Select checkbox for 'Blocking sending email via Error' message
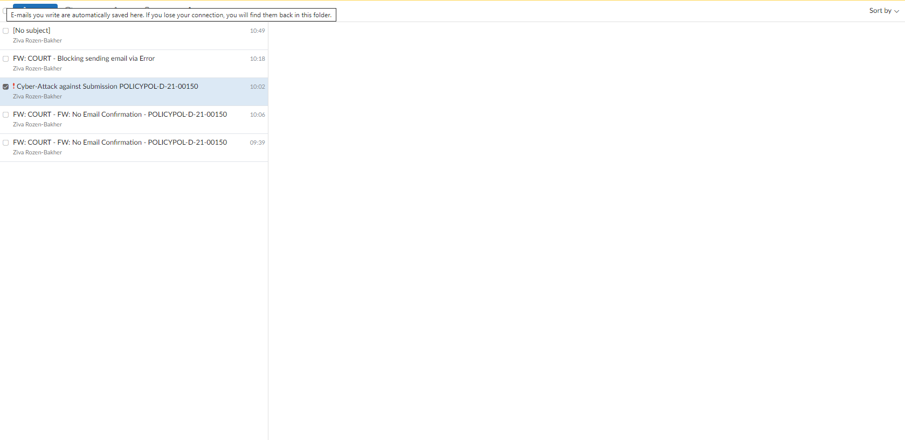Screen dimensions: 905x440 pos(6,59)
